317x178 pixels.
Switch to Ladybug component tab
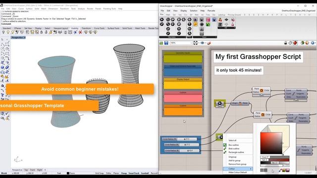pyautogui.click(x=221, y=15)
